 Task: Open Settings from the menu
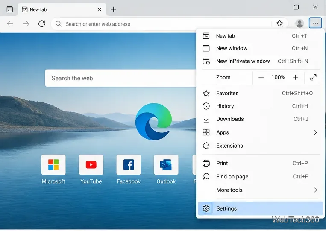260,208
